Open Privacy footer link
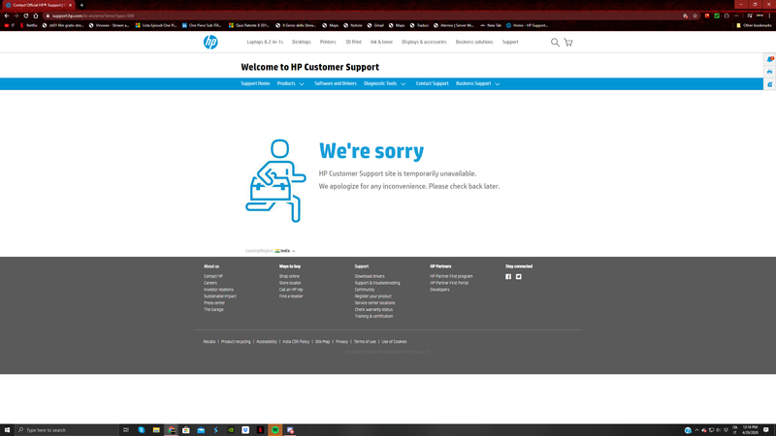The height and width of the screenshot is (436, 776). point(342,342)
